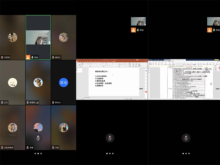Tap the muted mic icon beside 顾佳乐
The width and height of the screenshot is (220, 165).
click(53, 57)
